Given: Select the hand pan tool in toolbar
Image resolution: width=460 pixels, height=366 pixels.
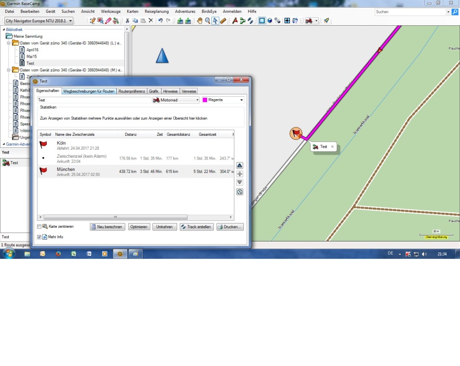Looking at the screenshot, I should [x=200, y=21].
